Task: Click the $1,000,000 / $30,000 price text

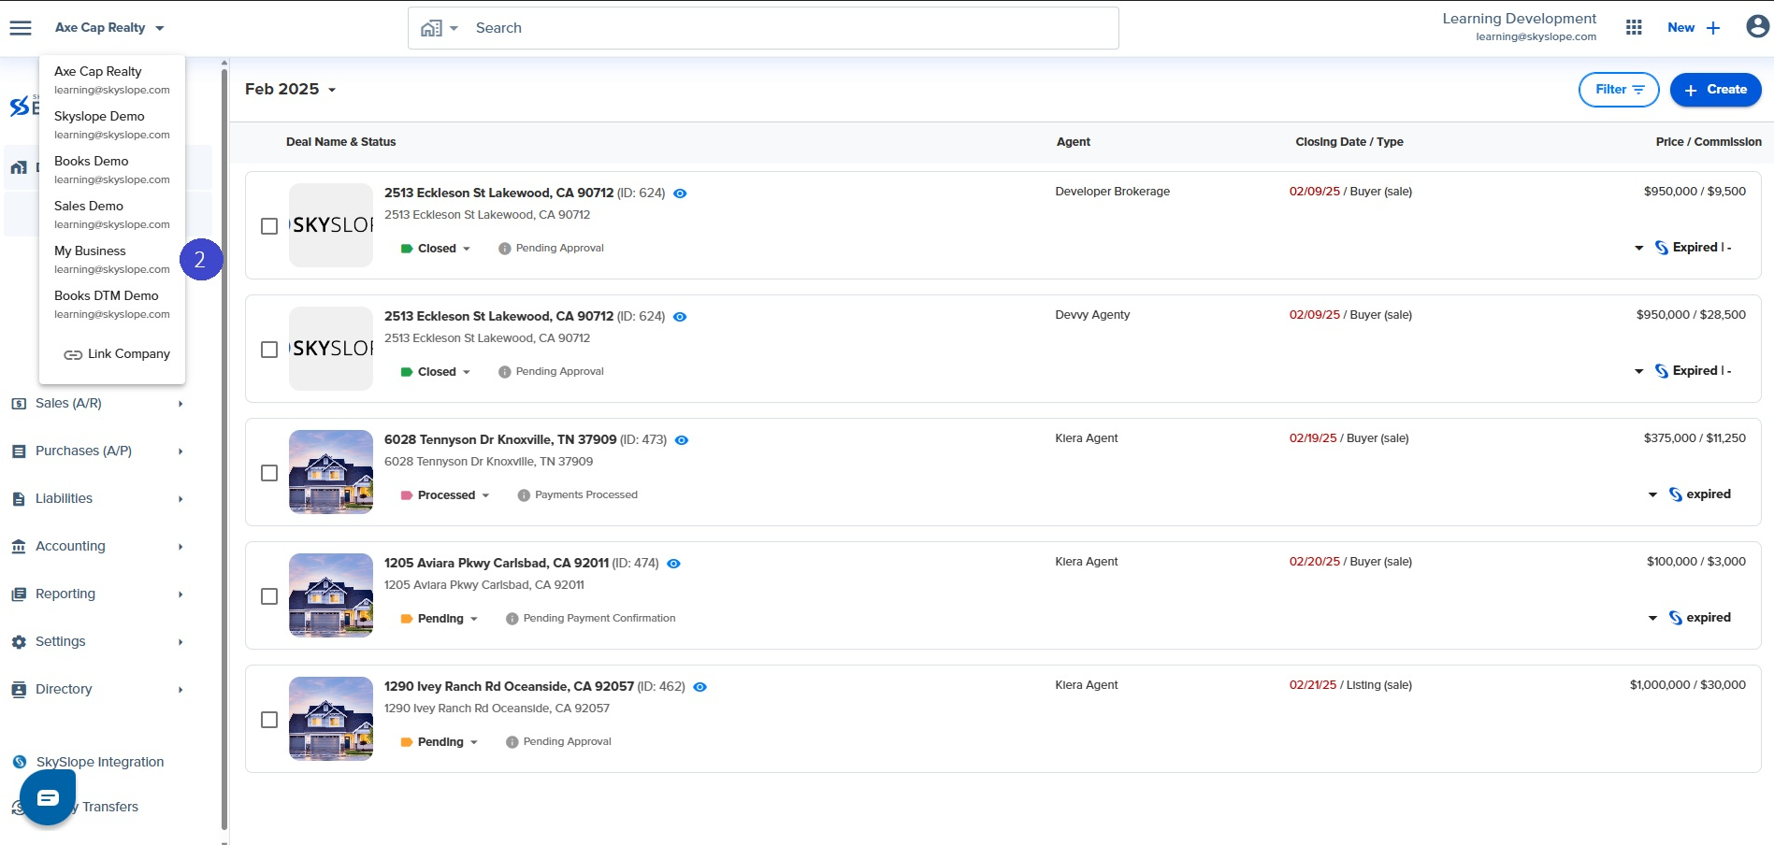Action: (x=1687, y=685)
